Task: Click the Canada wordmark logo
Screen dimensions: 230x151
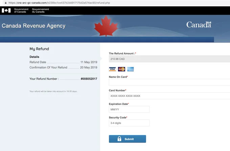Action: [x=199, y=25]
